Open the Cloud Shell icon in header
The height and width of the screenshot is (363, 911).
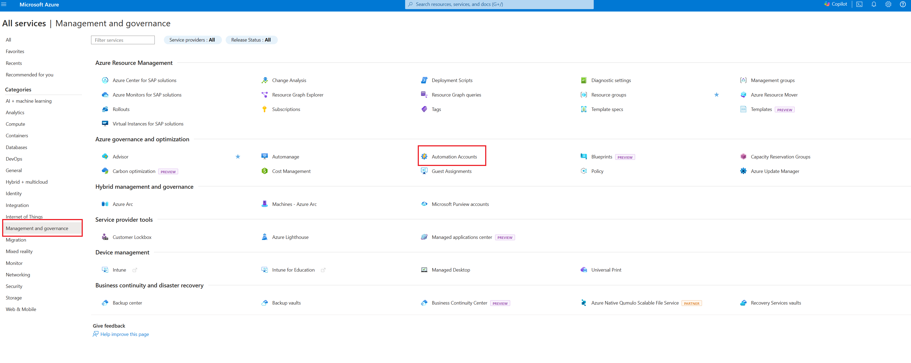coord(859,4)
